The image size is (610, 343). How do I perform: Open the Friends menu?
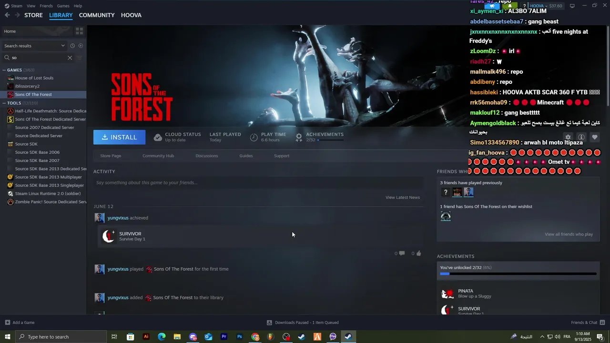[x=46, y=6]
